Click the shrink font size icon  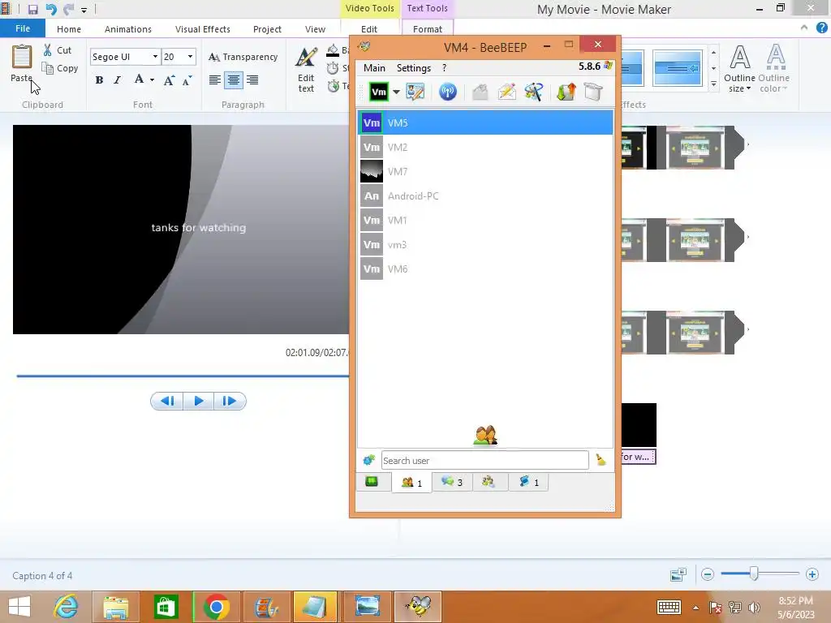tap(187, 80)
